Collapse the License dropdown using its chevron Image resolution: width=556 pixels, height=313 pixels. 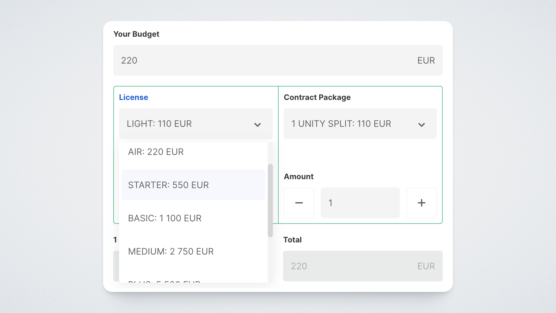tap(257, 124)
